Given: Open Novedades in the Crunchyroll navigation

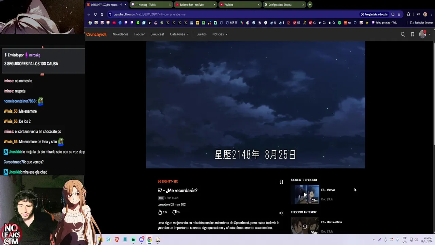Looking at the screenshot, I should pyautogui.click(x=121, y=34).
